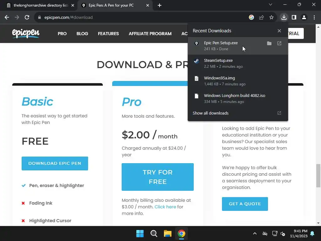Open the tab search chevron
321x241 pixels.
pos(271,4)
